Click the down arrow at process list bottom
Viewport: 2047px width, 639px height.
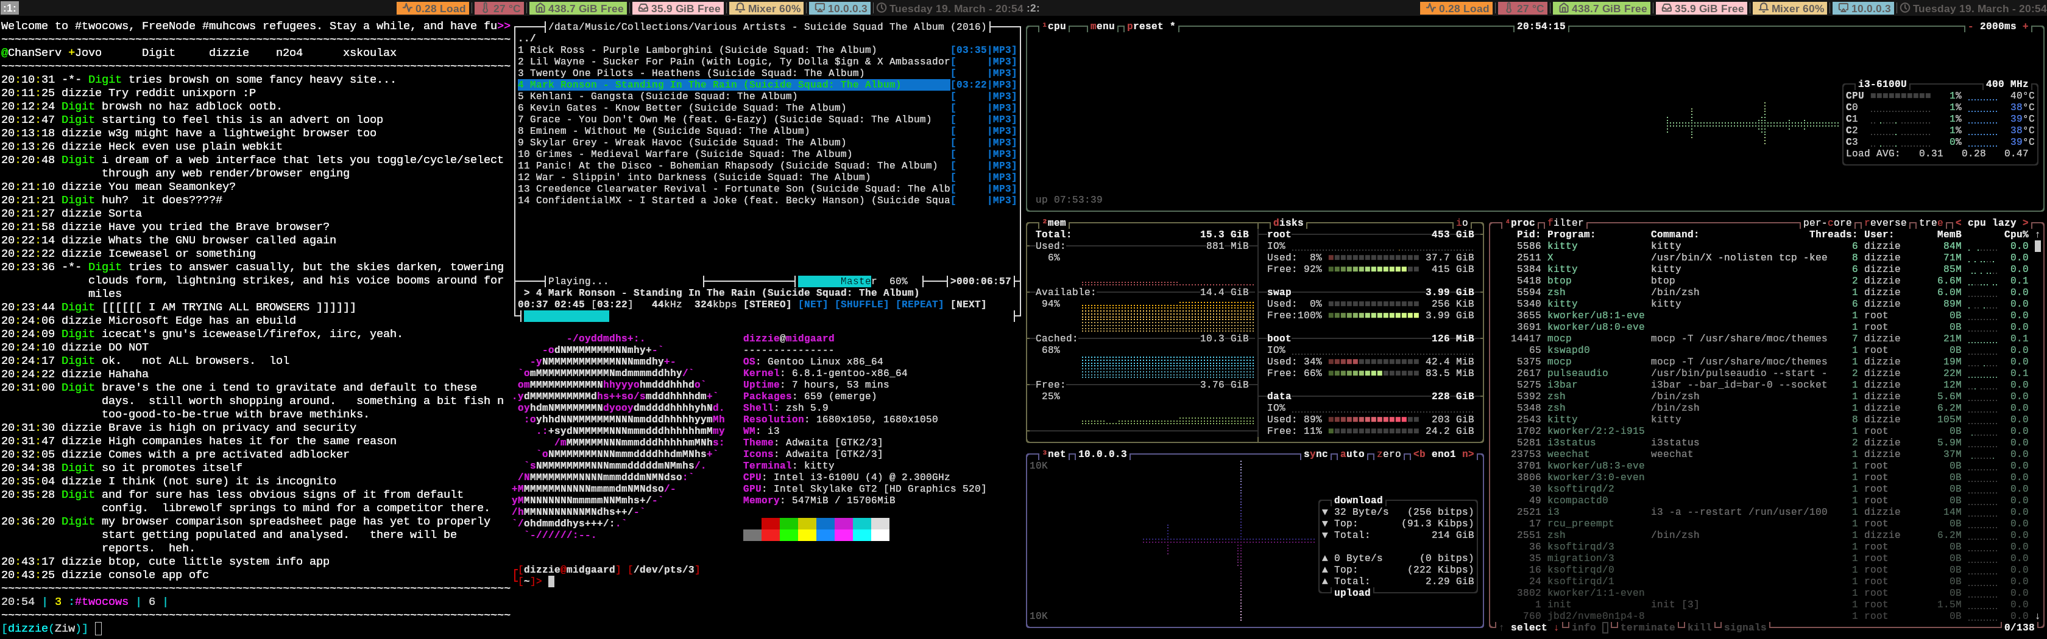[x=2037, y=616]
